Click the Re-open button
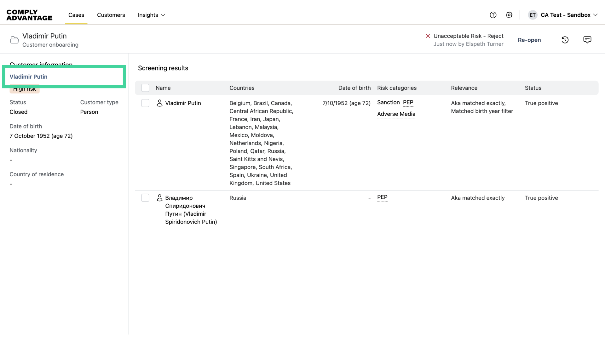This screenshot has height=340, width=605. pos(529,40)
